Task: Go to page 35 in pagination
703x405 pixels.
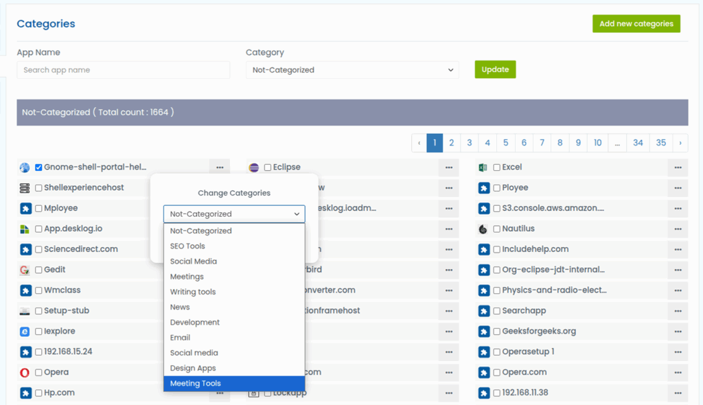Action: coord(660,143)
